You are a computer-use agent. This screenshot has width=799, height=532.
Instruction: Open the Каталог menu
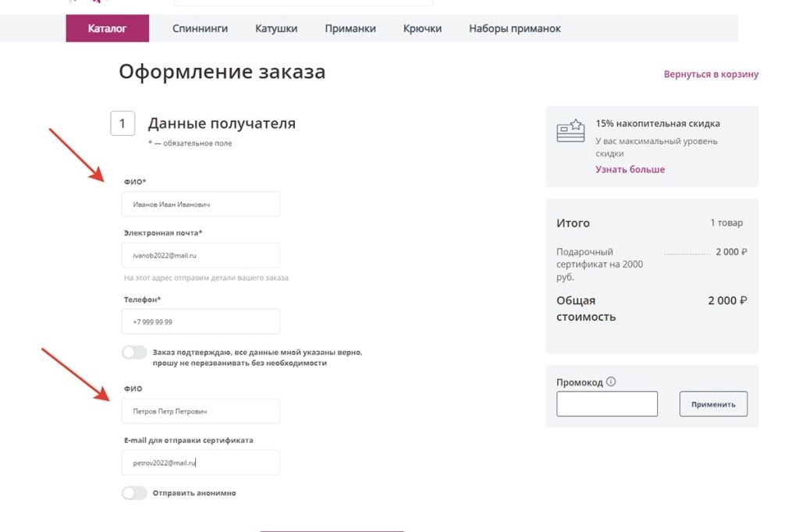107,29
